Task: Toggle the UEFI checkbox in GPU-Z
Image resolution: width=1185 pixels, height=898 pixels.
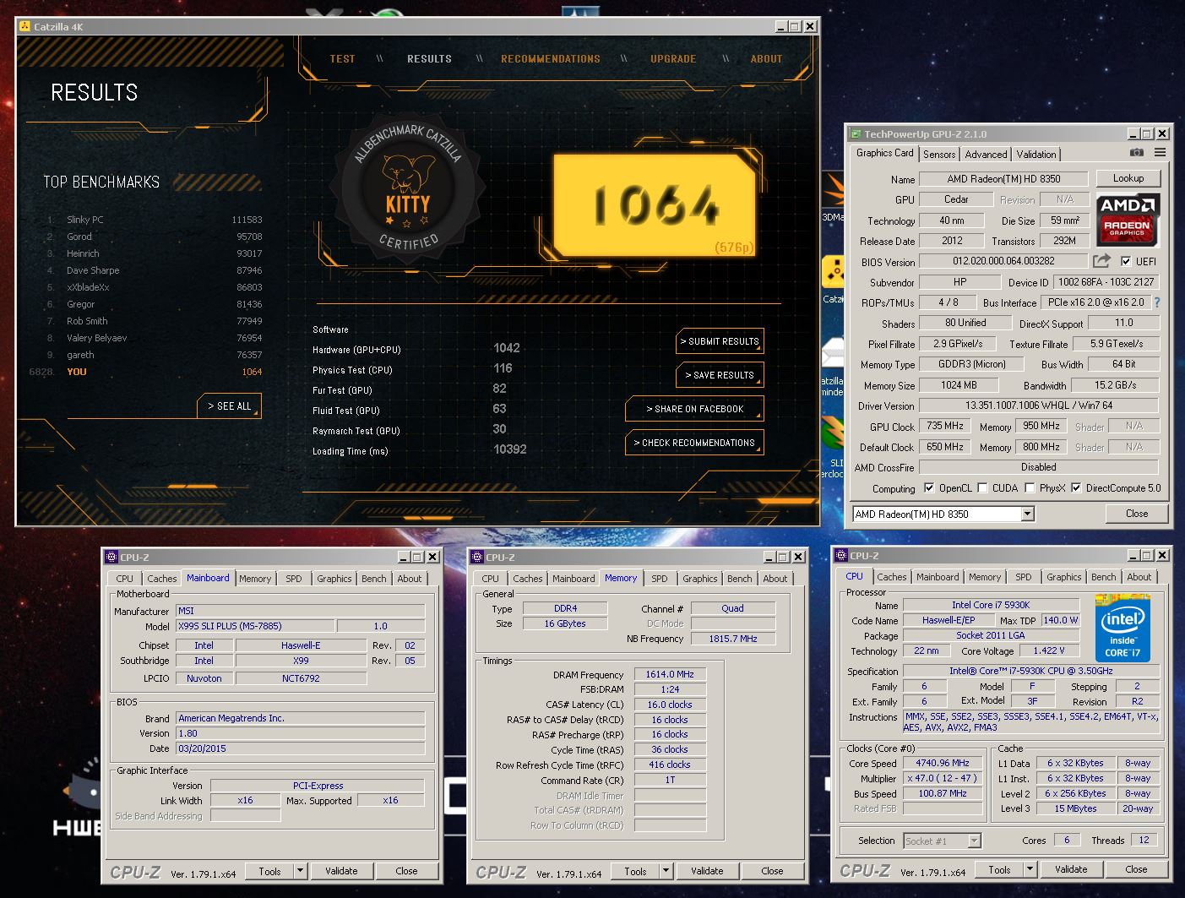Action: point(1125,261)
